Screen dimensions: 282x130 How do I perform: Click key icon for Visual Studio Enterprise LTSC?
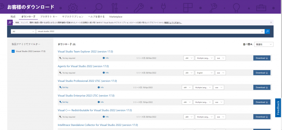click(x=60, y=102)
